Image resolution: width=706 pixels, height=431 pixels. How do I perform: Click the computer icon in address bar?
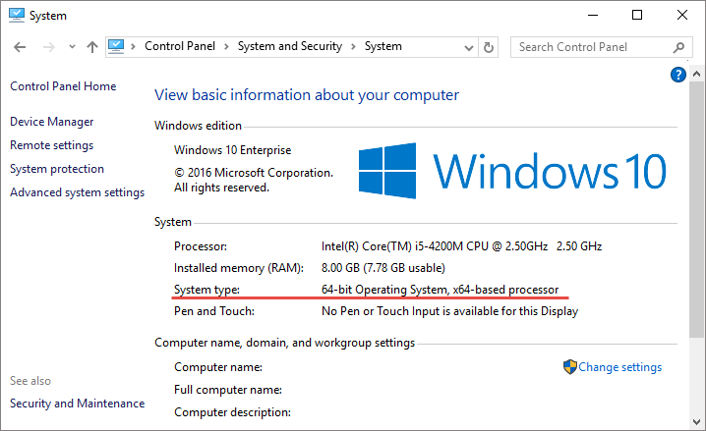(x=116, y=46)
